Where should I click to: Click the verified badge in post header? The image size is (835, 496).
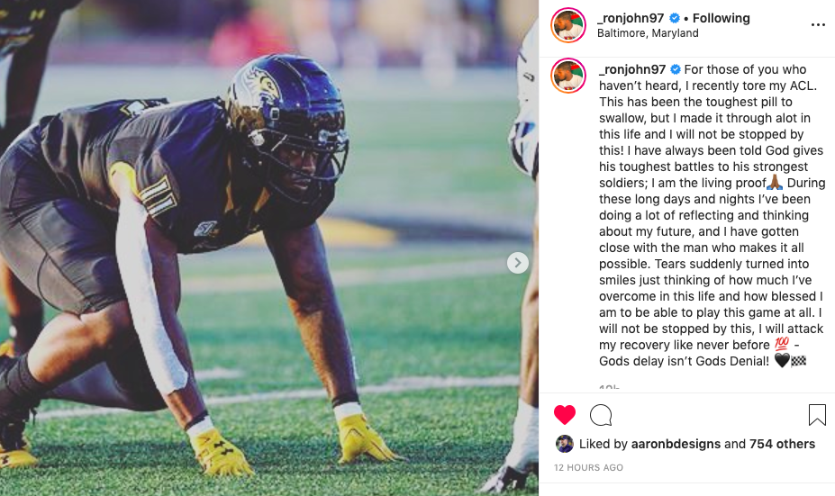[674, 18]
